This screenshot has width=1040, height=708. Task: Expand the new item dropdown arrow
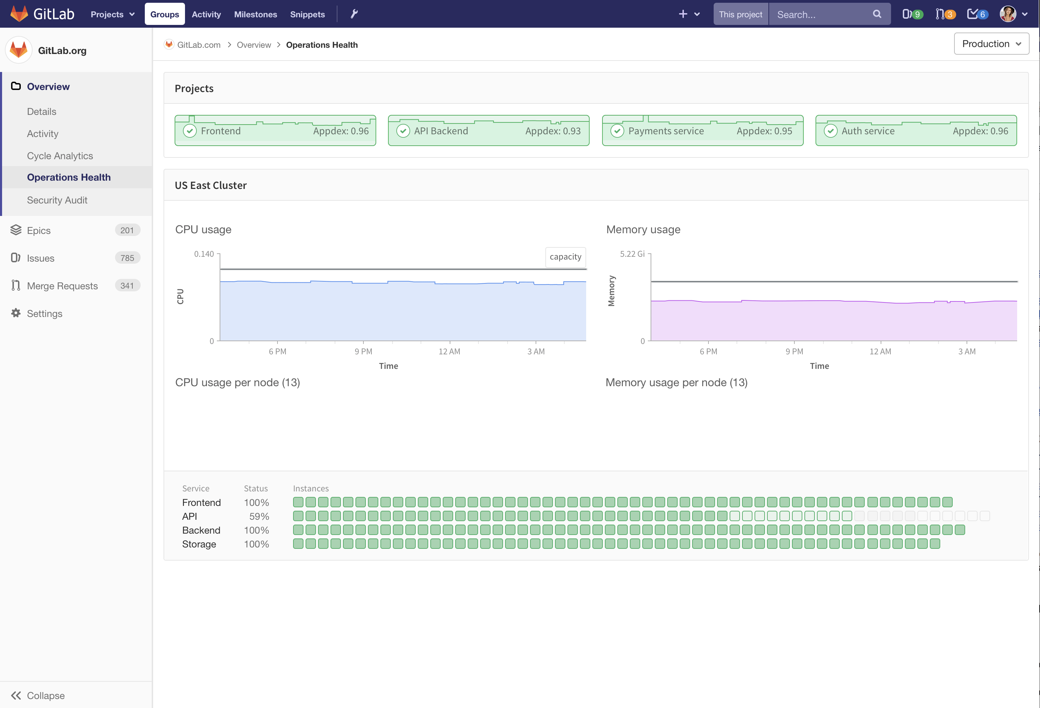click(697, 14)
